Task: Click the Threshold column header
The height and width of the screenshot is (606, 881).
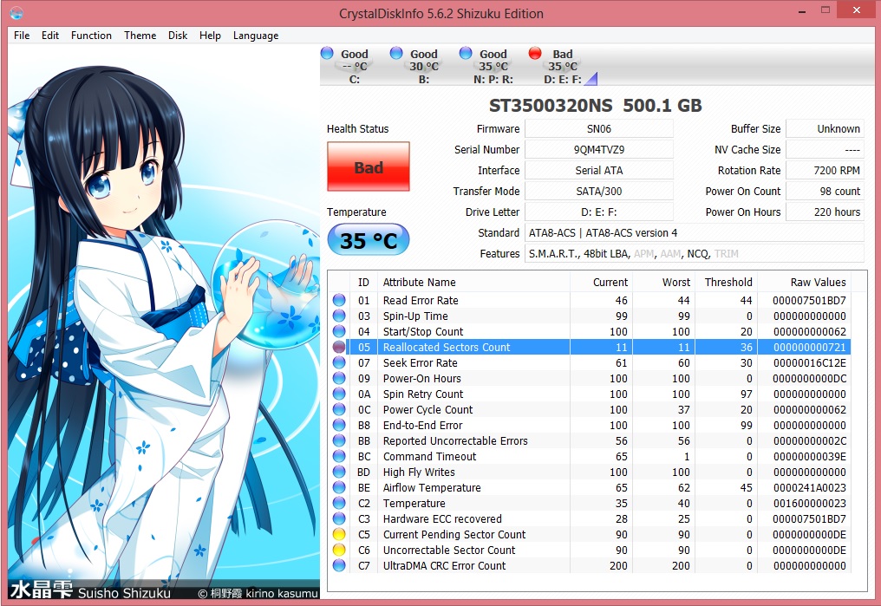Action: 726,282
